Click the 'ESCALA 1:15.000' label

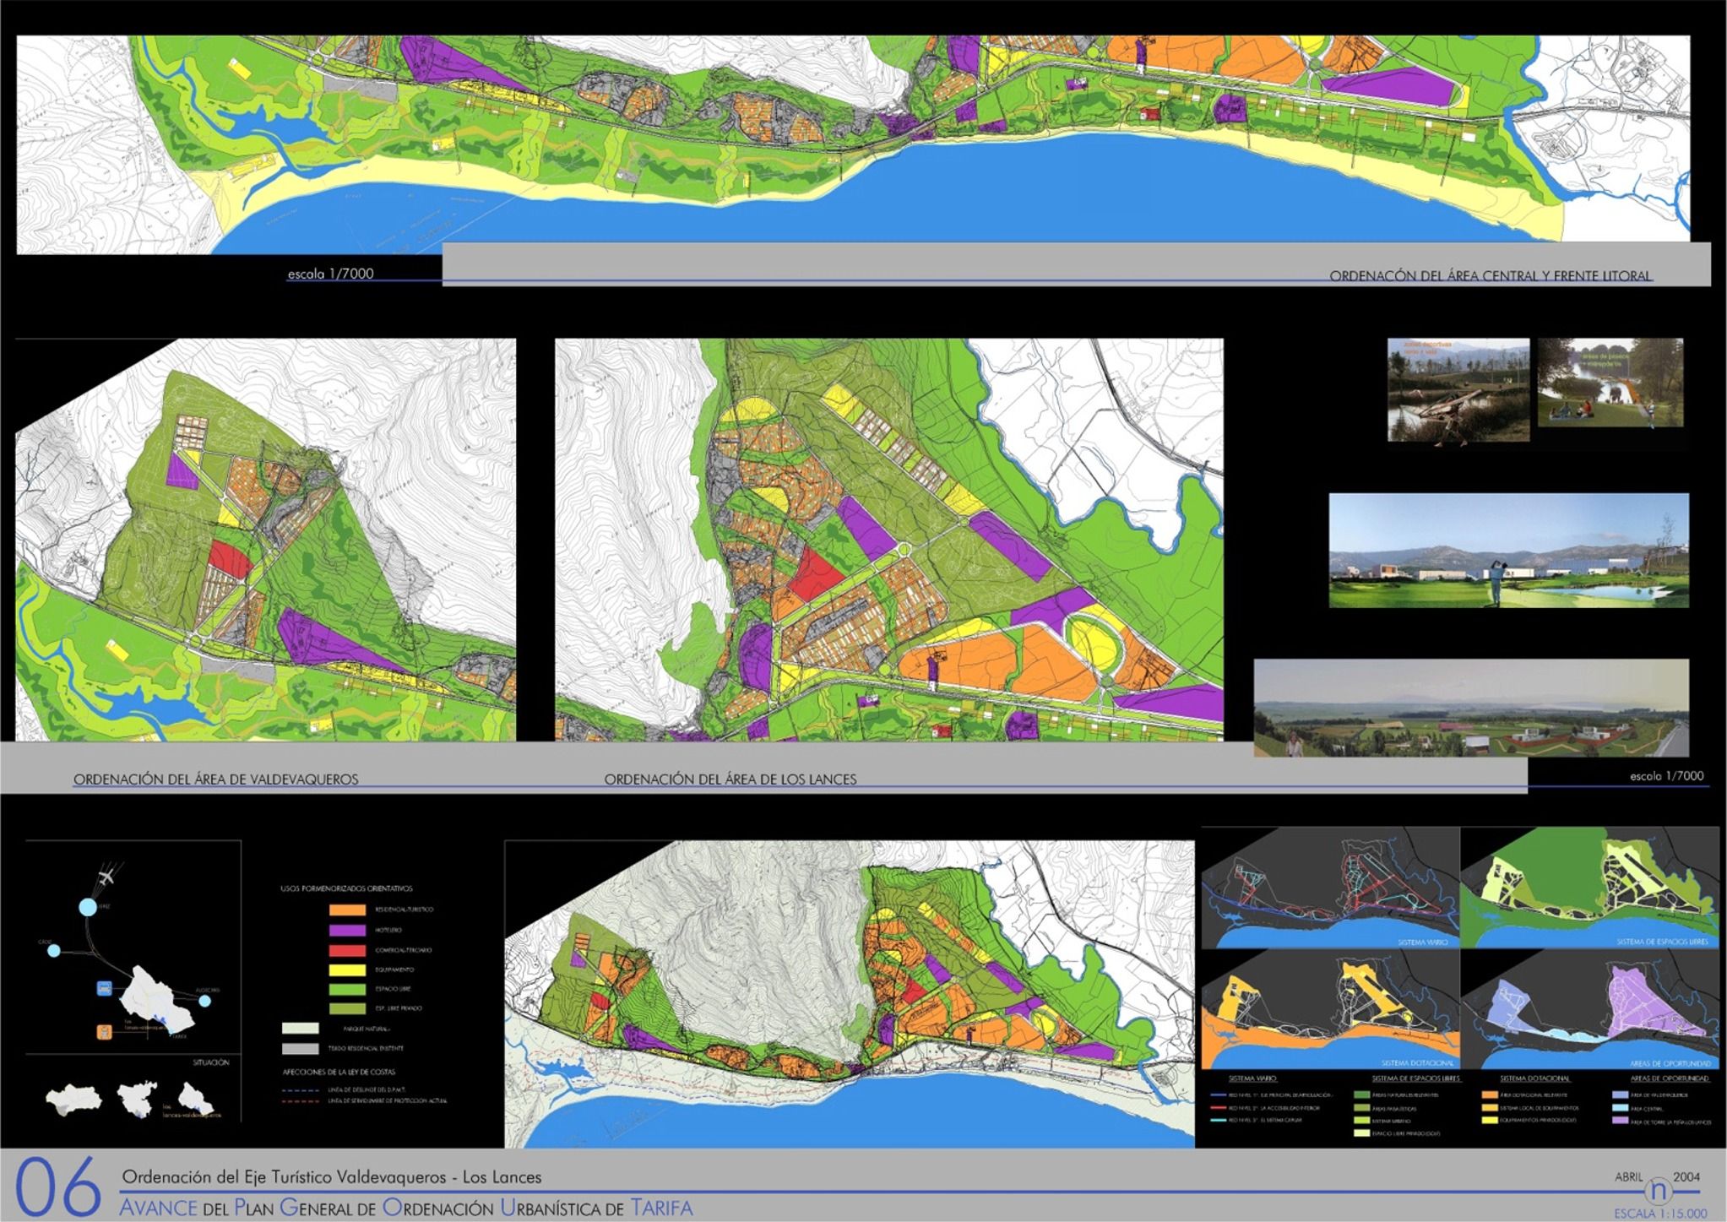tap(1660, 1214)
